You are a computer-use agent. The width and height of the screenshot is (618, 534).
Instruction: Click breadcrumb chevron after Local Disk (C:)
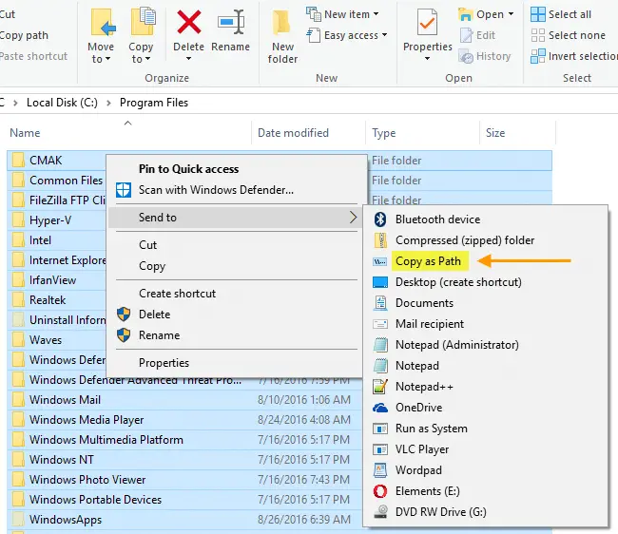(108, 103)
